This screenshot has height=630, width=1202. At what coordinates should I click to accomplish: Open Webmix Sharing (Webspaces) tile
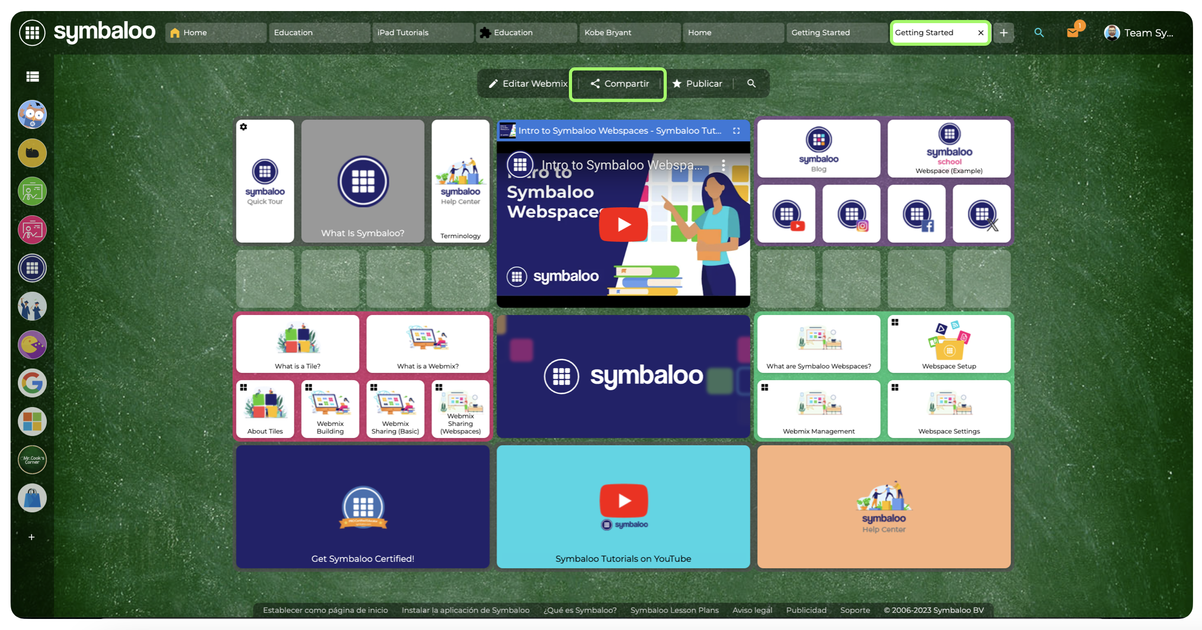click(x=460, y=409)
